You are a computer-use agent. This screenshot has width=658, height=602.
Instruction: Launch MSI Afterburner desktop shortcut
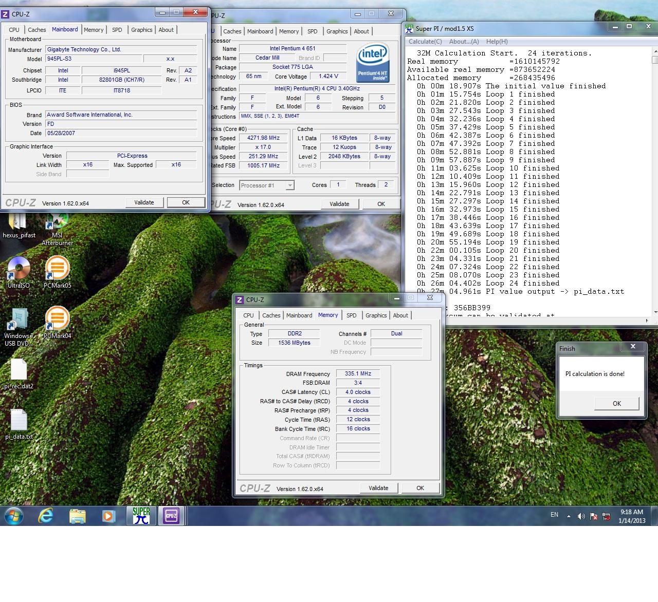click(57, 230)
